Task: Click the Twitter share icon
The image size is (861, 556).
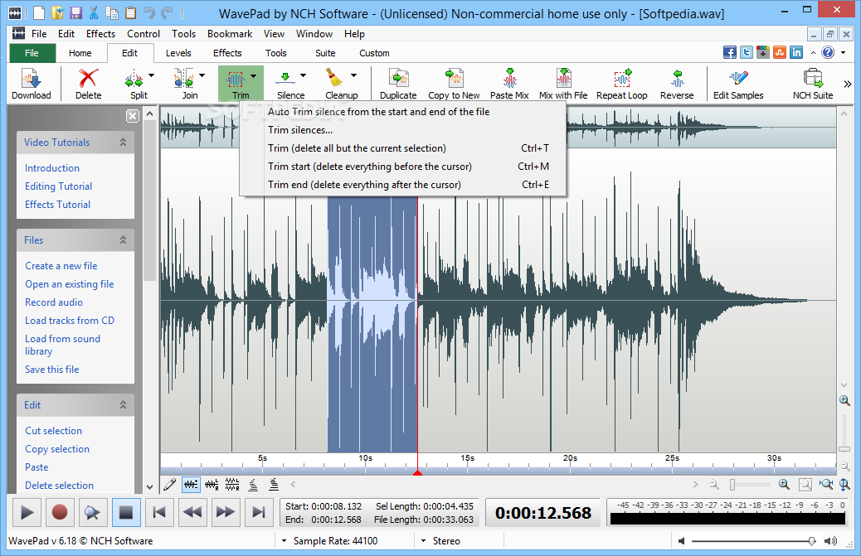Action: pos(747,53)
